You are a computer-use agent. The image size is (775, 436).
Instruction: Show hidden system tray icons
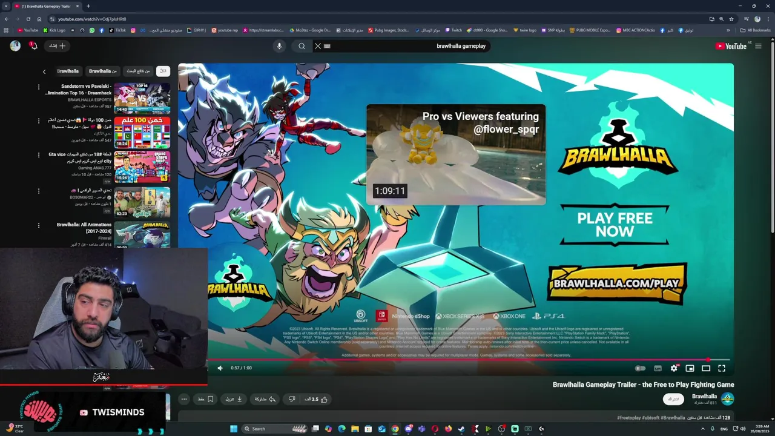tap(702, 429)
